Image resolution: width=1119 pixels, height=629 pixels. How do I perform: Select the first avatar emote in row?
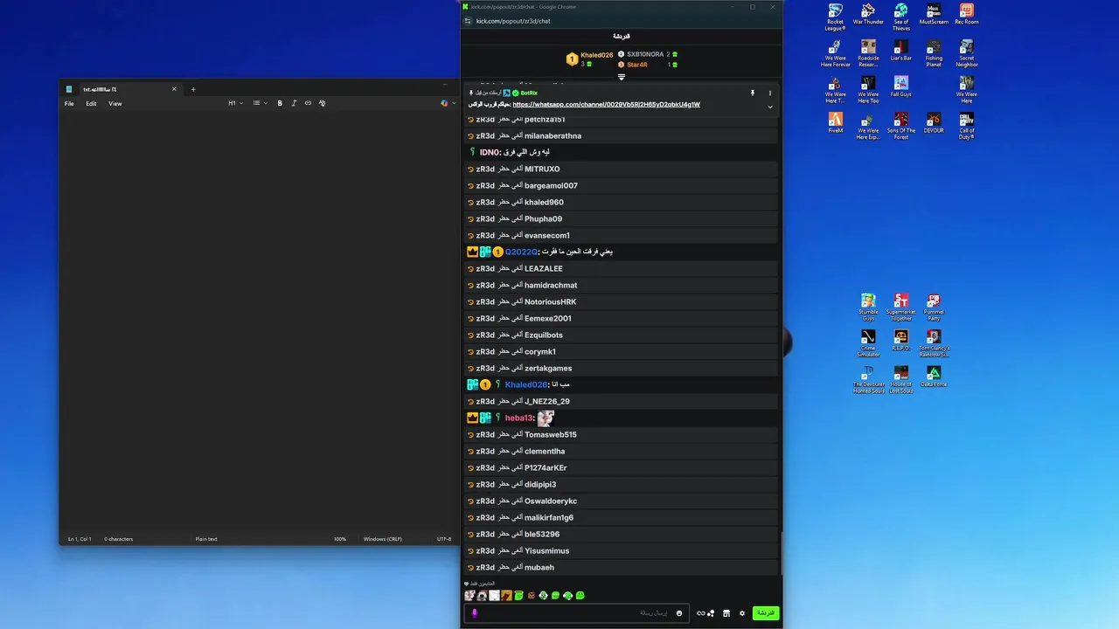(x=469, y=596)
